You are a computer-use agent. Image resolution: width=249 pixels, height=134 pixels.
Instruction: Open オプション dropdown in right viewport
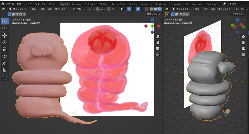coord(239,14)
